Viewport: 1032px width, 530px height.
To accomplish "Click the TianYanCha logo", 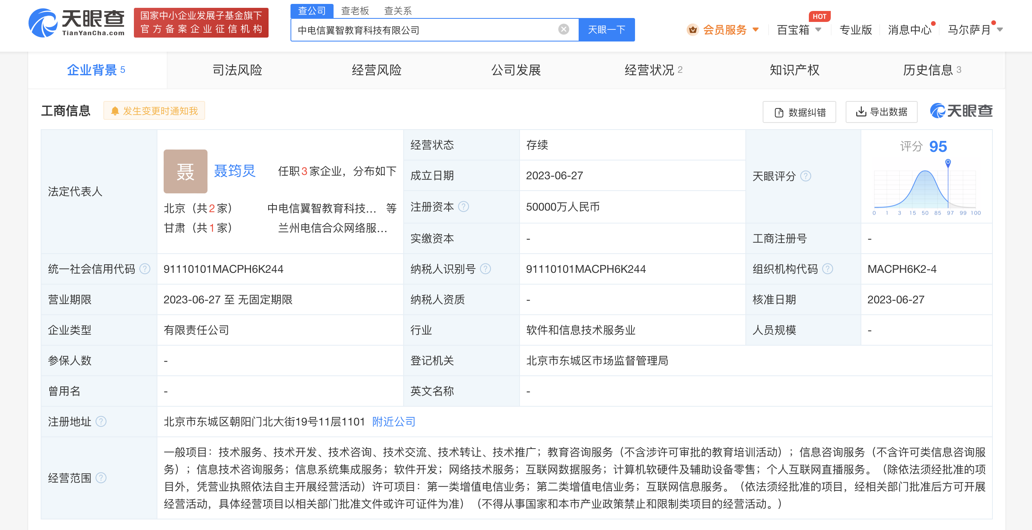I will point(76,23).
